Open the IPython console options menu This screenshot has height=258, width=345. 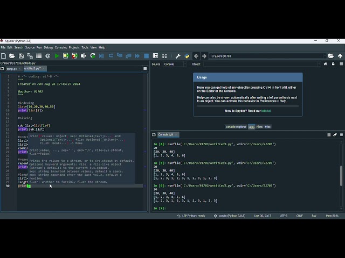pyautogui.click(x=341, y=135)
